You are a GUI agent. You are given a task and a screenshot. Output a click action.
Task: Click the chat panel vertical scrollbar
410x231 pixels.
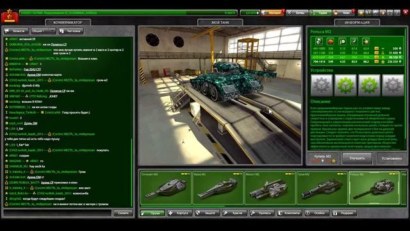(131, 173)
